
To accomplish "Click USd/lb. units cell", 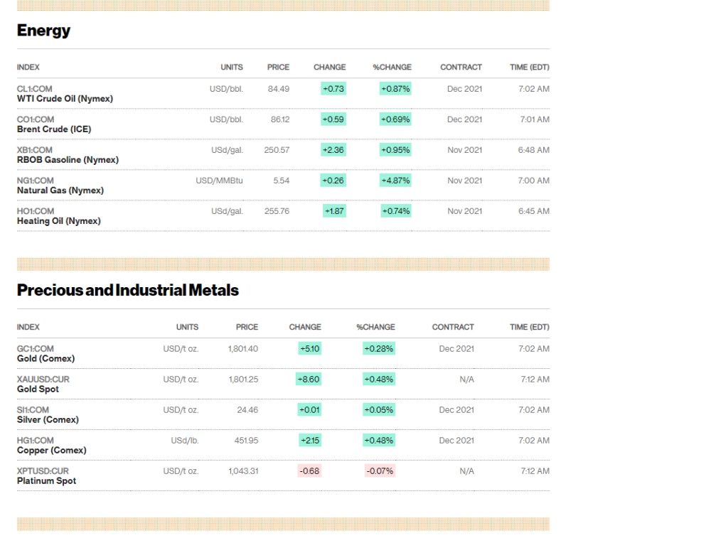I will [x=185, y=441].
